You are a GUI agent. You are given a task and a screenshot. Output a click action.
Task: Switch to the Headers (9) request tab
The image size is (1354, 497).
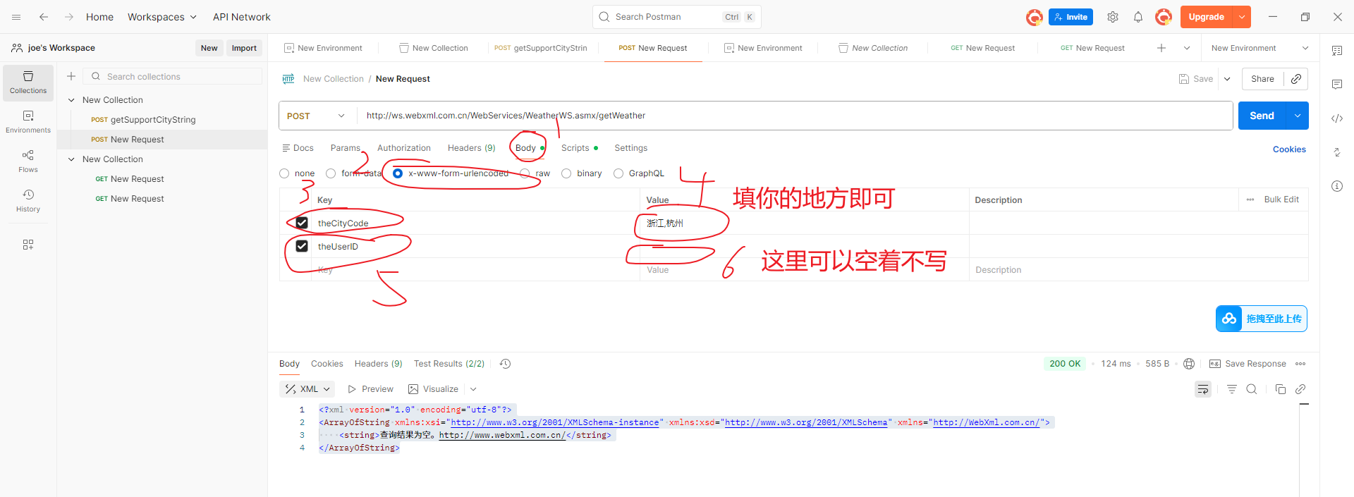(x=472, y=148)
